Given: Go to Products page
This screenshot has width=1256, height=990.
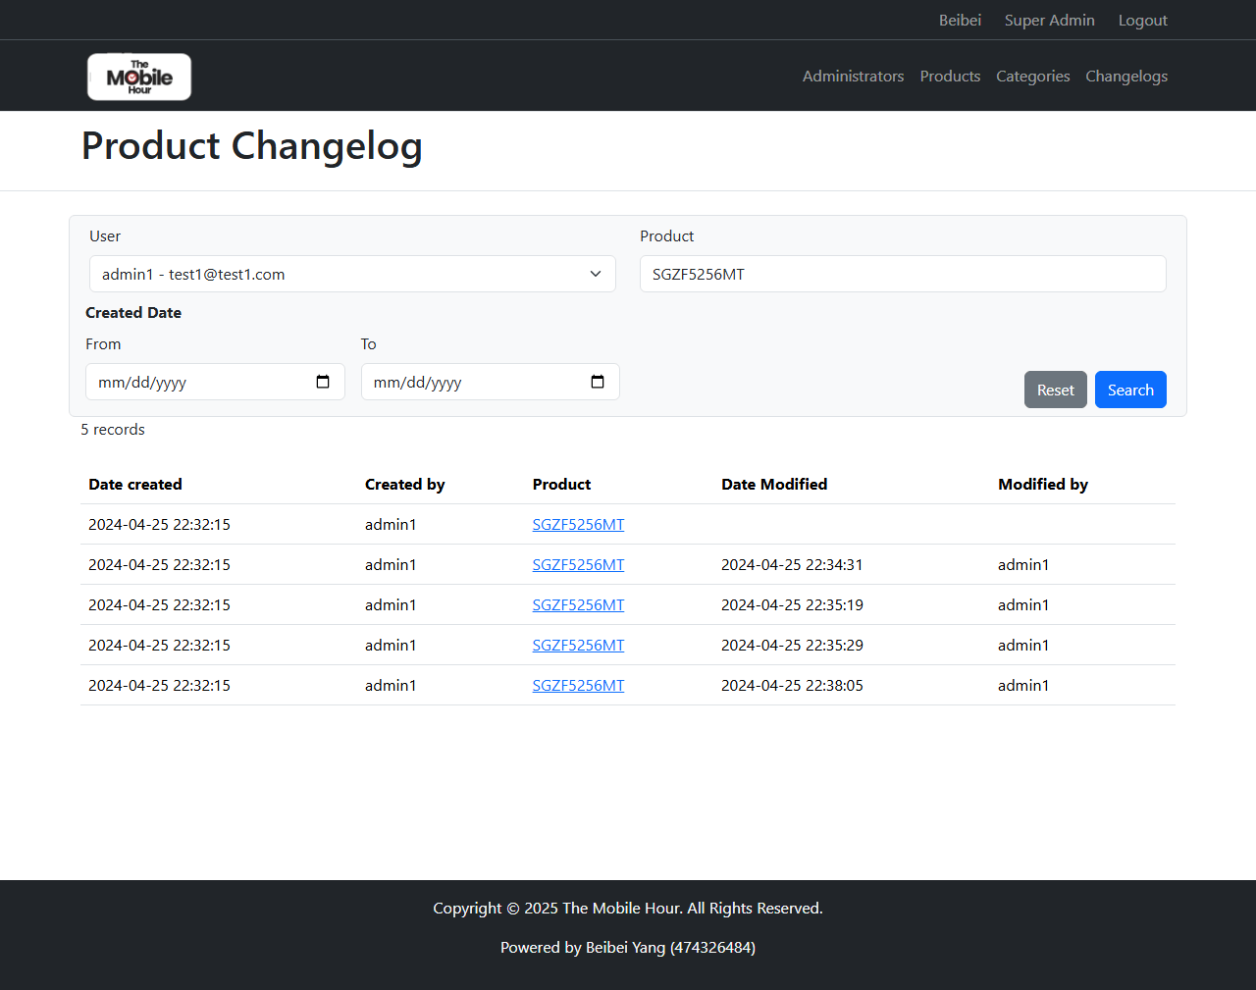Looking at the screenshot, I should (x=950, y=77).
